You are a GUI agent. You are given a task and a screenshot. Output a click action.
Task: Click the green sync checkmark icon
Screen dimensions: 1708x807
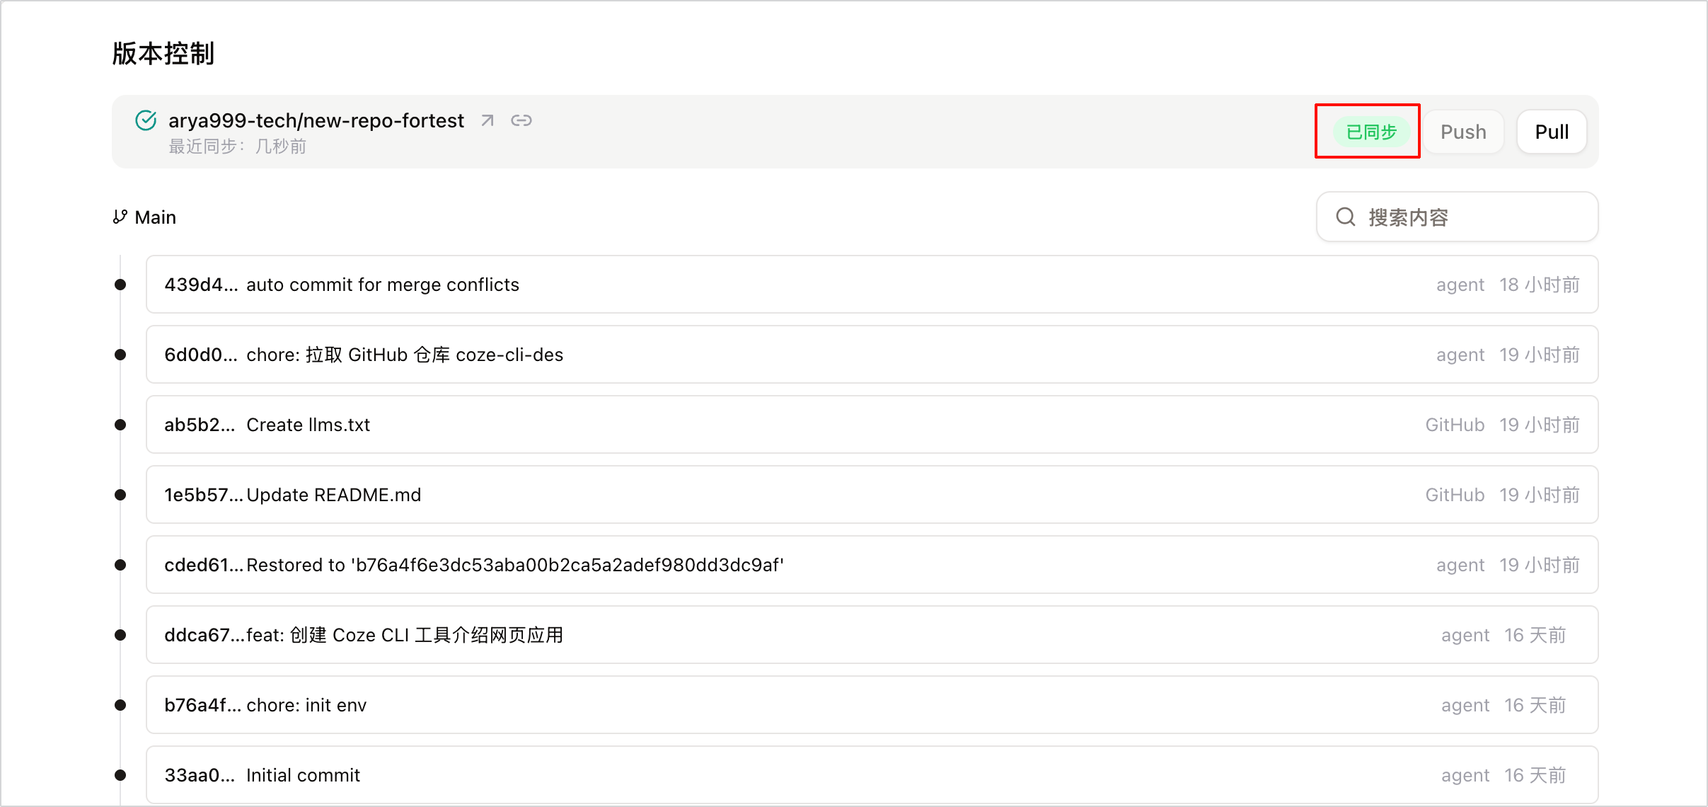pyautogui.click(x=146, y=120)
